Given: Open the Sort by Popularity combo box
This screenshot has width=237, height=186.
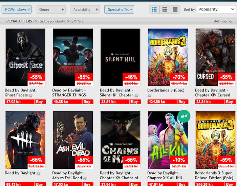Looking at the screenshot, I should tap(216, 9).
